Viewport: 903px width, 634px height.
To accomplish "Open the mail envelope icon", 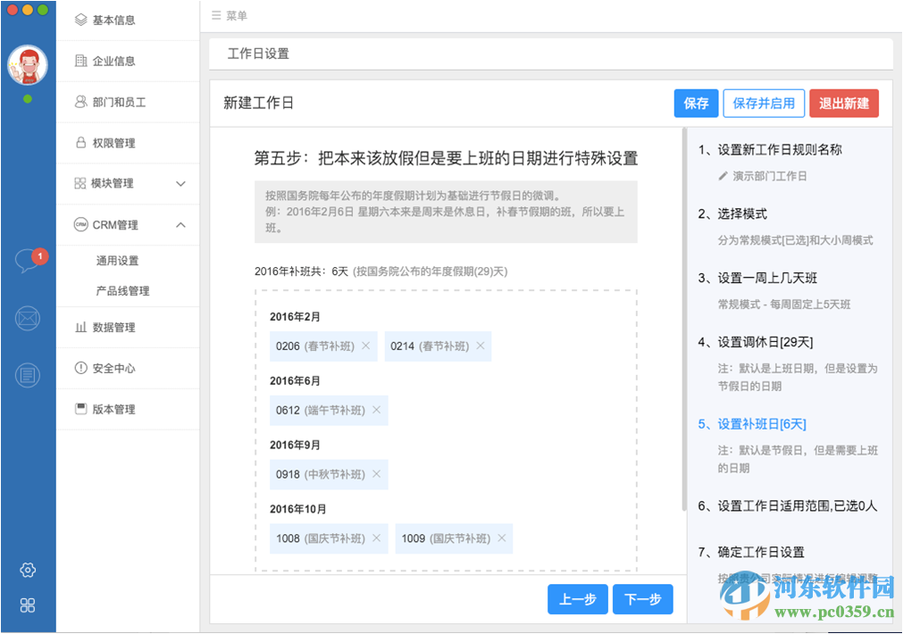I will coord(28,318).
